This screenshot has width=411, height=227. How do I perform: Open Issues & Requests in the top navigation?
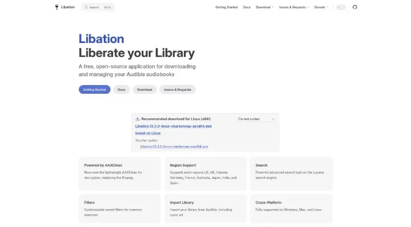coord(293,7)
